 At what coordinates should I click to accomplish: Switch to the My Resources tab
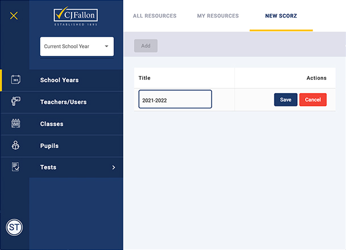coord(218,16)
